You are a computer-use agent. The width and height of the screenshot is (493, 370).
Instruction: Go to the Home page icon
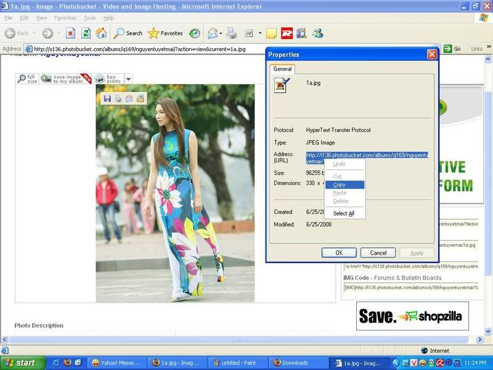(x=101, y=33)
